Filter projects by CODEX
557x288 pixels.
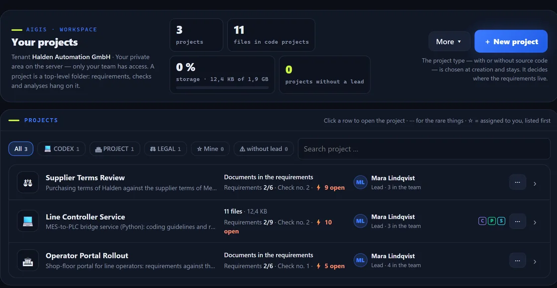(62, 149)
